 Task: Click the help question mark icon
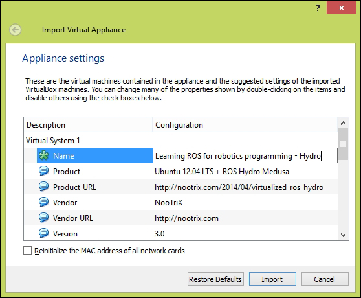[x=318, y=8]
